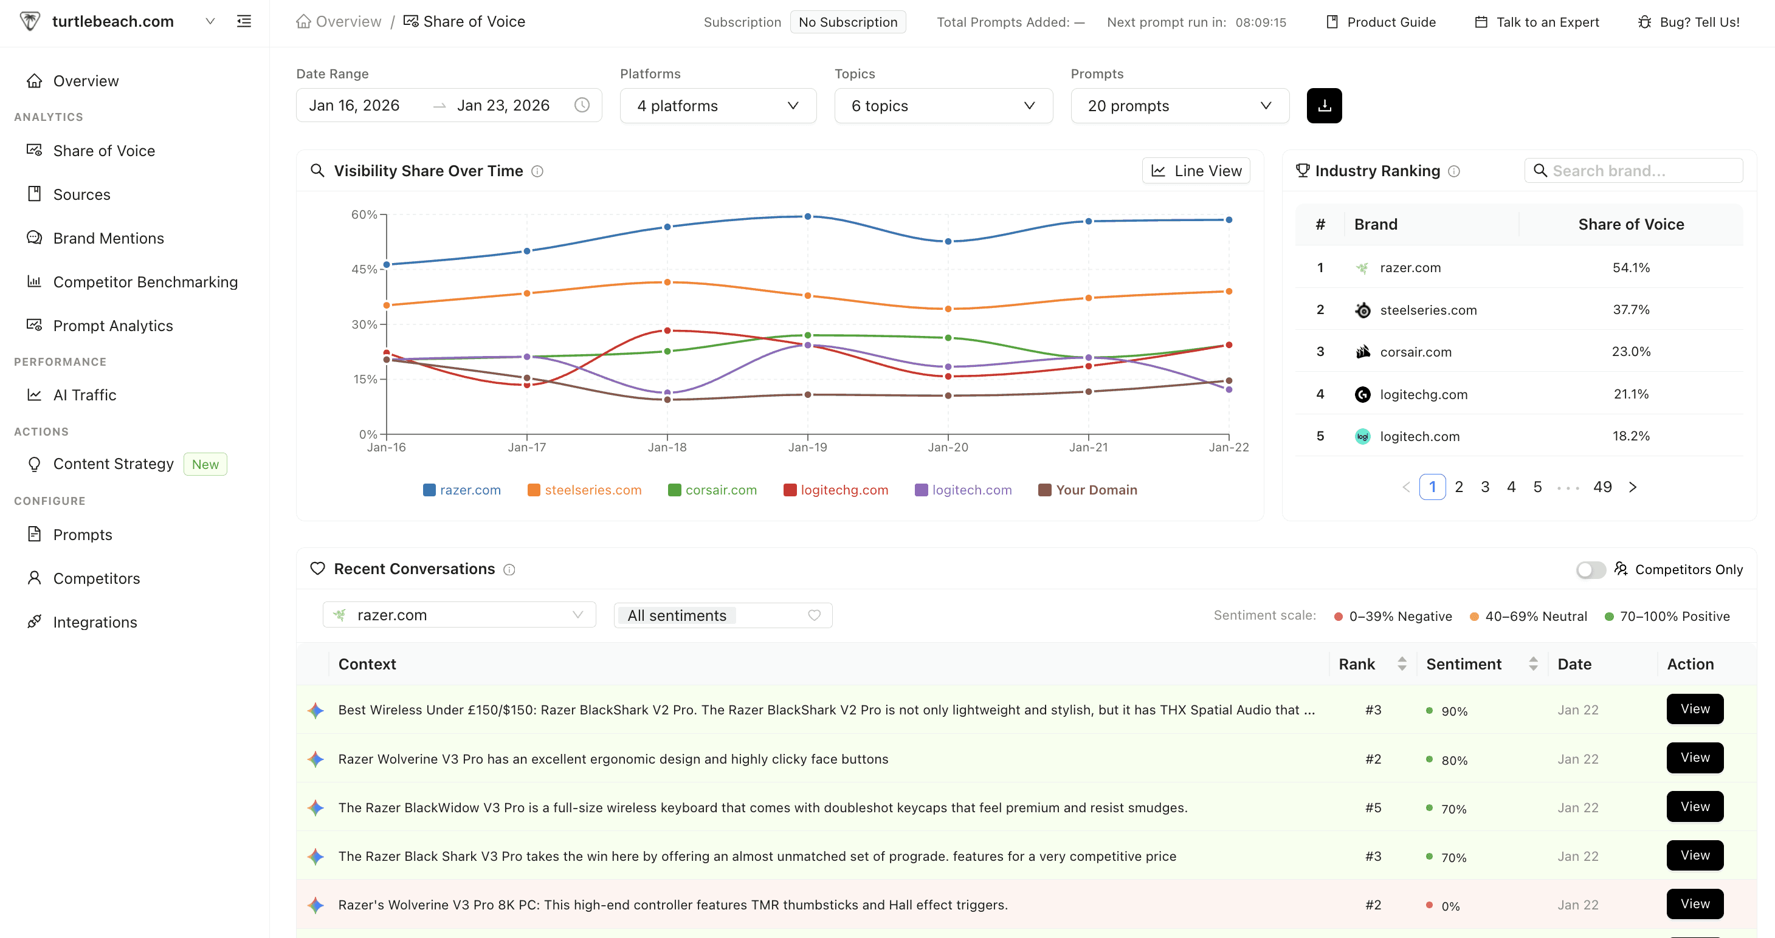Click the steelseries.com orange legend swatch

(533, 490)
